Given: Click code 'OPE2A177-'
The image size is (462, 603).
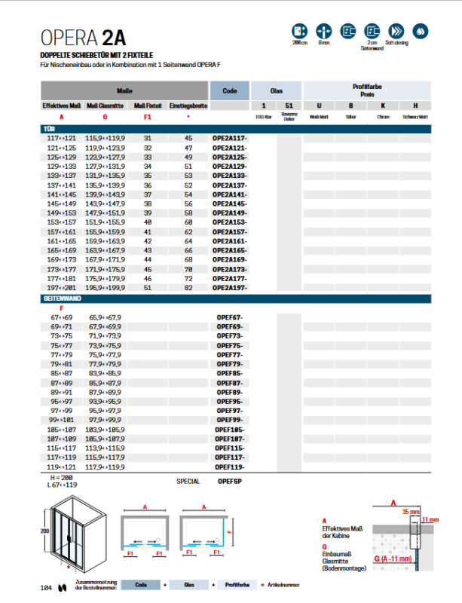Looking at the screenshot, I should [230, 279].
